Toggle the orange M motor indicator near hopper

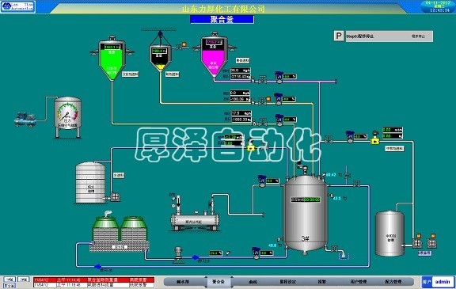(184, 44)
